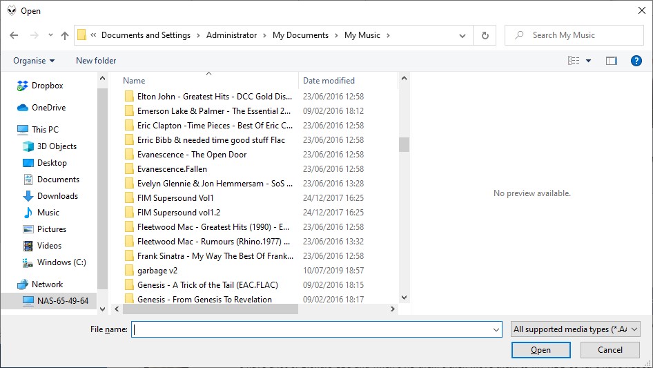The height and width of the screenshot is (368, 653).
Task: Open Music in the sidebar
Action: tap(41, 213)
